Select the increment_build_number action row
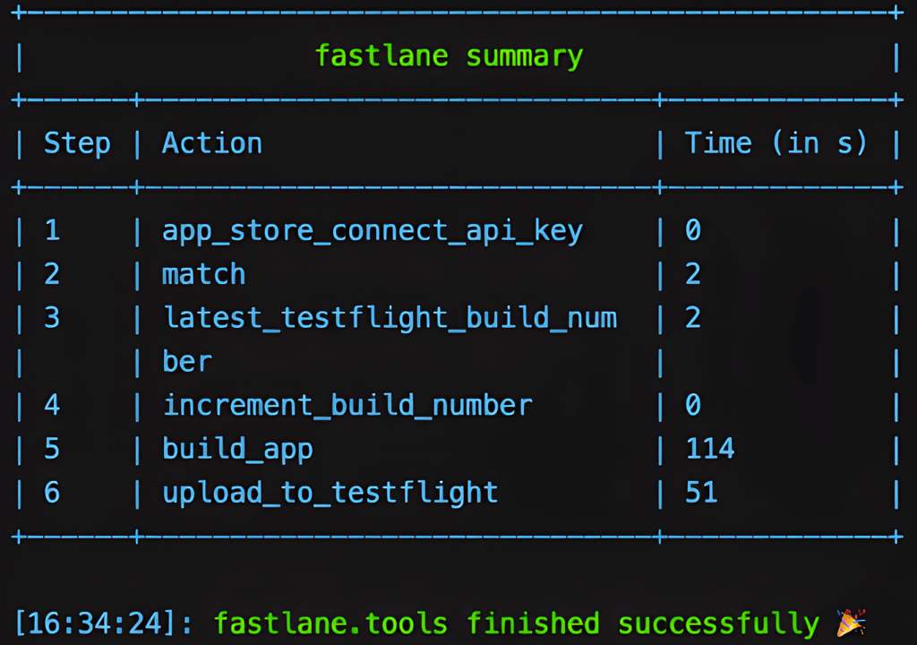917x645 pixels. tap(347, 405)
